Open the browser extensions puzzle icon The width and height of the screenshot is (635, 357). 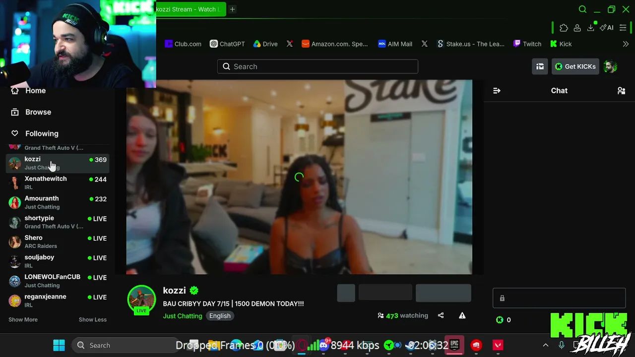tap(564, 28)
